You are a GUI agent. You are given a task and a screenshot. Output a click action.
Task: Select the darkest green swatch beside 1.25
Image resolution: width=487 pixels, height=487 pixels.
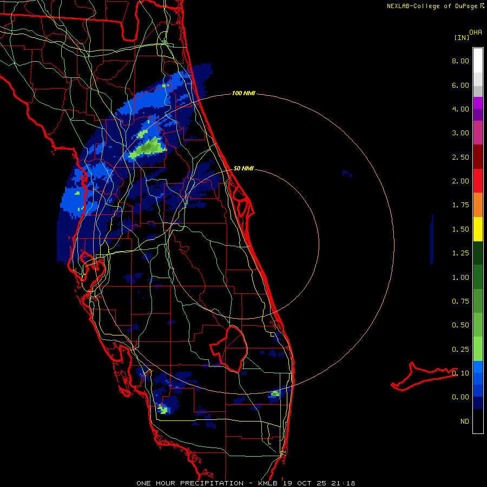(x=478, y=253)
